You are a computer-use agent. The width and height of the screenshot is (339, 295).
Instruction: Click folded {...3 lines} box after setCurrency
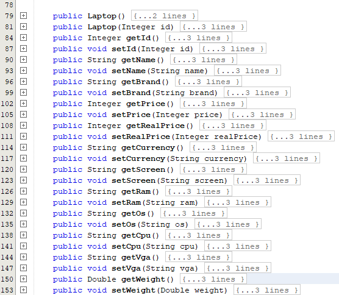pos(286,158)
